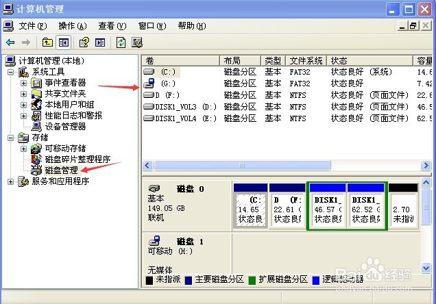This screenshot has height=304, width=436.
Task: Open the 查看(V) menu
Action: pos(112,26)
